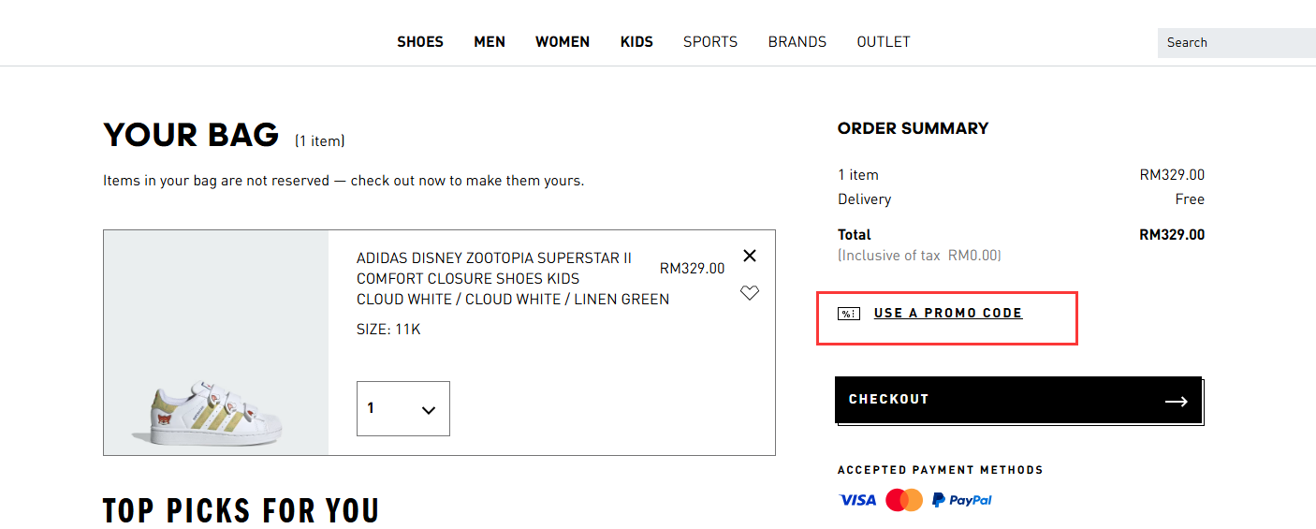This screenshot has height=529, width=1316.
Task: Visit the OUTLET section
Action: [884, 42]
